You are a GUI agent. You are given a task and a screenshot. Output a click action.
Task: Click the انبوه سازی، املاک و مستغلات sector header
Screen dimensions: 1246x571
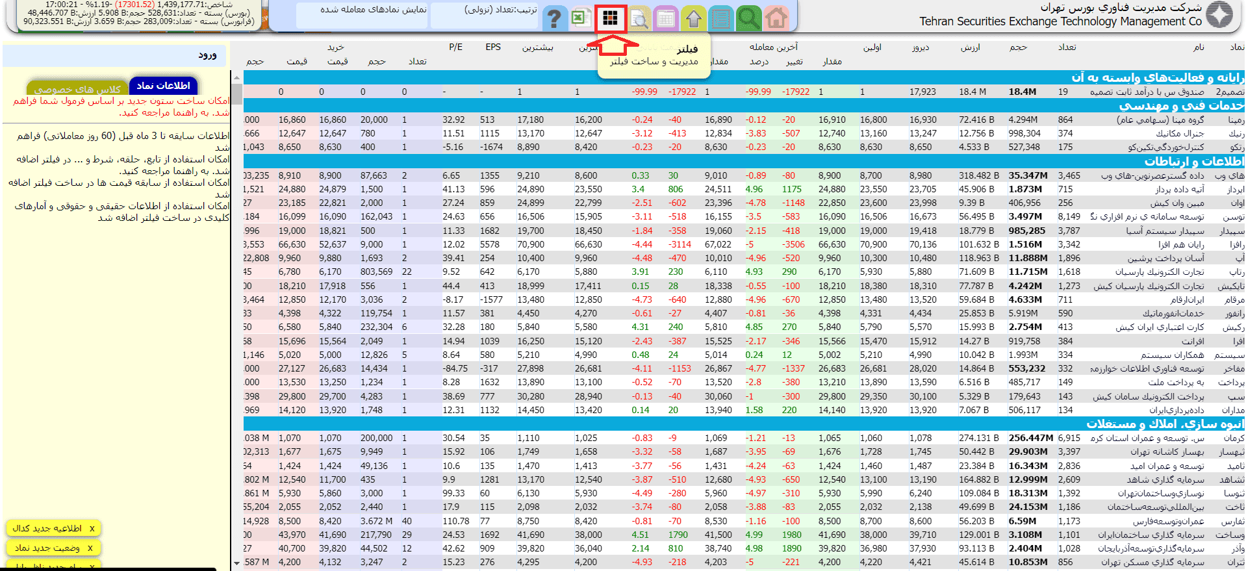click(744, 424)
